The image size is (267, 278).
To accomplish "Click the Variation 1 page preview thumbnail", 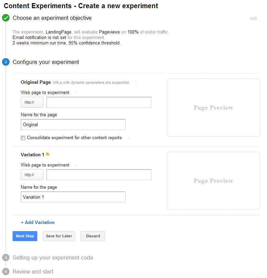I will tap(213, 181).
